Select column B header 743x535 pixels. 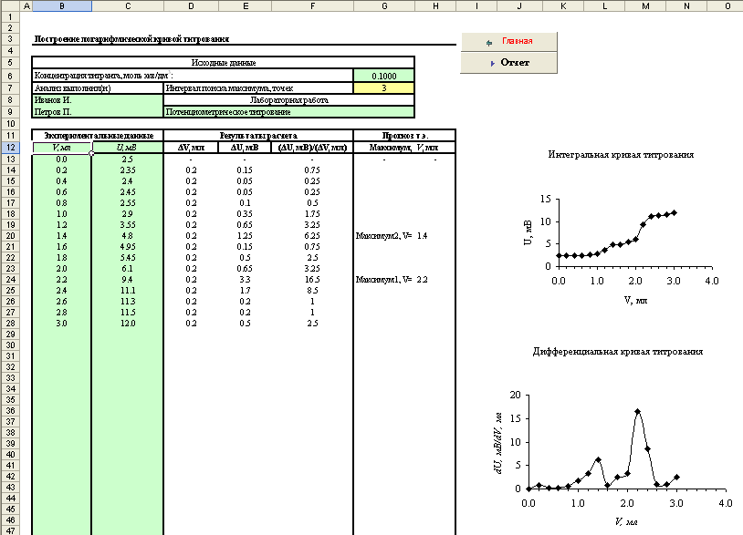(62, 5)
